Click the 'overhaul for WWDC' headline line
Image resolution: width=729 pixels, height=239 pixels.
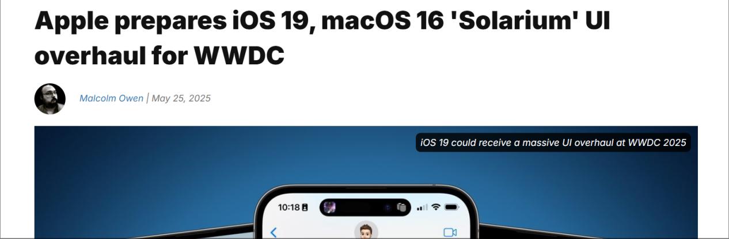[160, 56]
